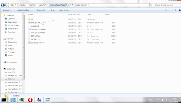The height and width of the screenshot is (103, 181).
Task: Select dex2jar-dump.sh file icon
Action: click(x=29, y=33)
